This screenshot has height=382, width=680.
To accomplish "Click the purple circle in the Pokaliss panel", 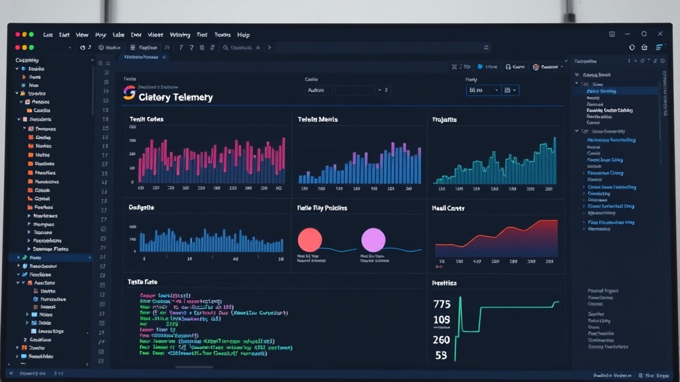I will 373,240.
